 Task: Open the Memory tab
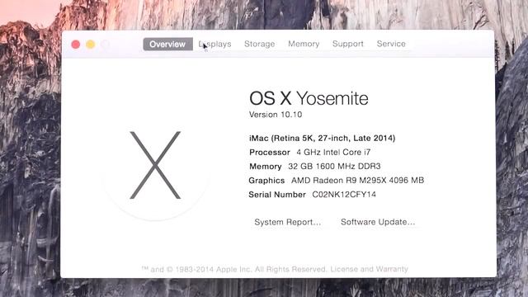(304, 44)
